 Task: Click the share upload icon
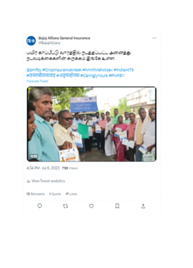pyautogui.click(x=143, y=206)
